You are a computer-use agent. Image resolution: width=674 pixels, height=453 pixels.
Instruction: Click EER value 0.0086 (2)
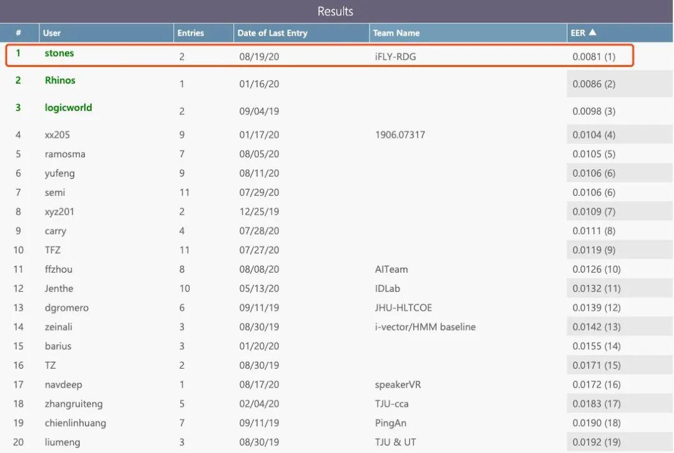pos(593,84)
